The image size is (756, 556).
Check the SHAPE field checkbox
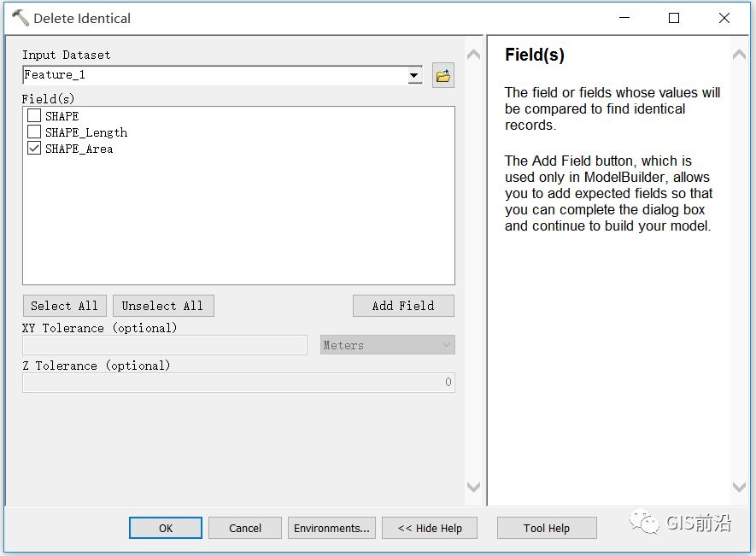(x=34, y=116)
